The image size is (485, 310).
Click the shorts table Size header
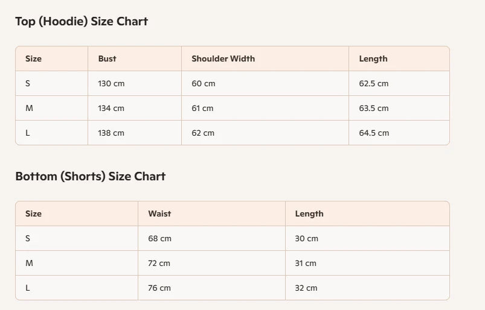33,214
